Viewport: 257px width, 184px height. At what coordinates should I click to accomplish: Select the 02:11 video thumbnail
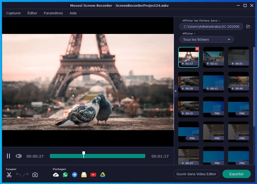[213, 57]
